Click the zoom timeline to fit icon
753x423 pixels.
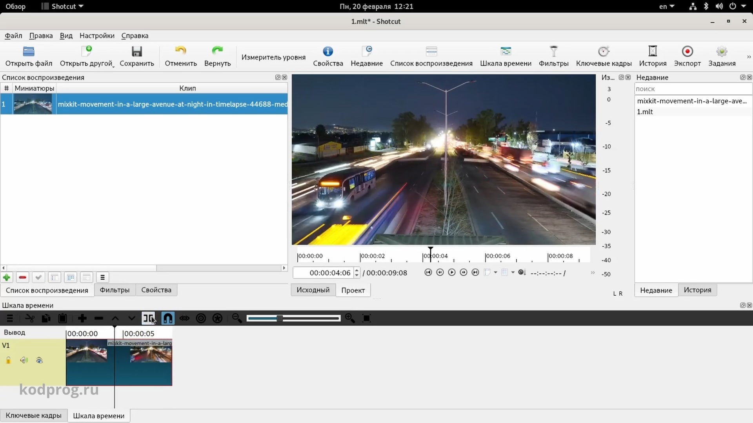[x=367, y=318]
